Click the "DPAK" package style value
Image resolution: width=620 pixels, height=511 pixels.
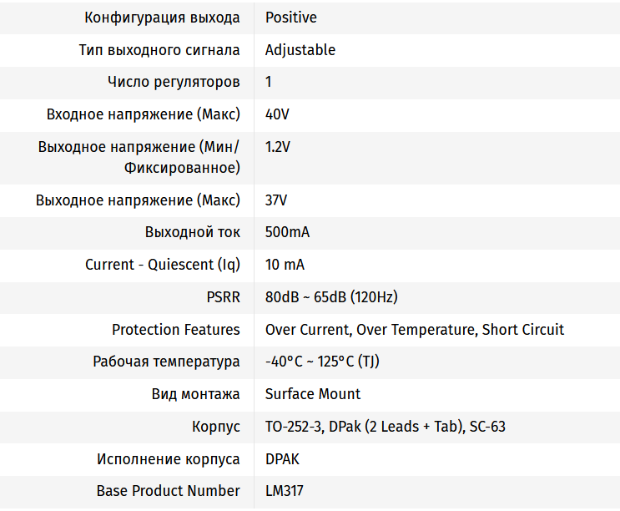click(282, 459)
